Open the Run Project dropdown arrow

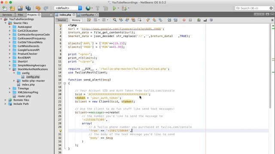(118, 8)
